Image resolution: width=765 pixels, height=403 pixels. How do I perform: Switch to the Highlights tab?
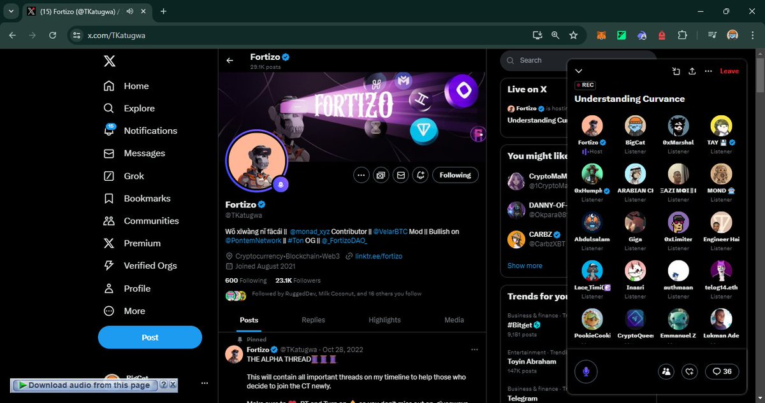click(x=384, y=320)
